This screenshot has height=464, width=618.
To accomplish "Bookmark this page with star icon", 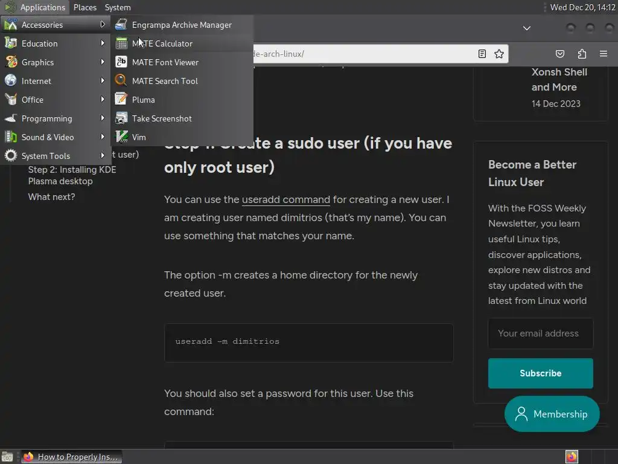I will point(499,54).
